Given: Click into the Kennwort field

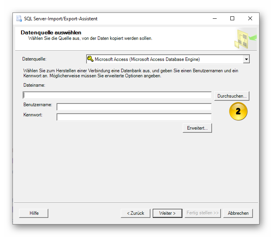Looking at the screenshot, I should 134,117.
